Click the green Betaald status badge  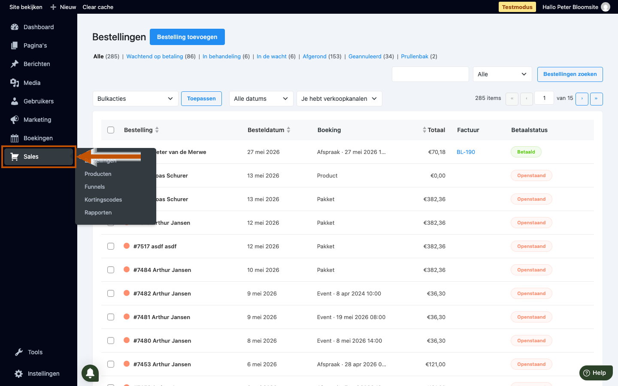point(526,152)
